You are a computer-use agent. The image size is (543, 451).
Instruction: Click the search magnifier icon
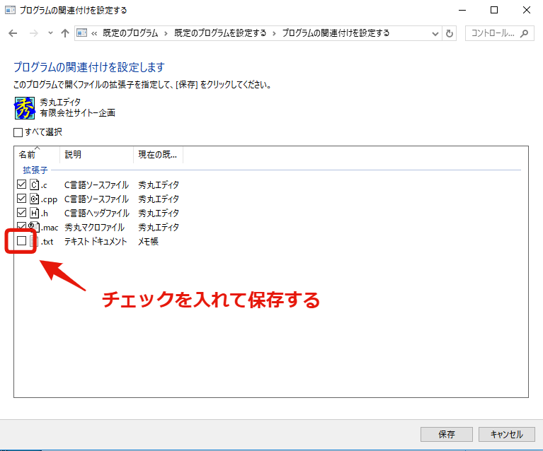click(525, 33)
